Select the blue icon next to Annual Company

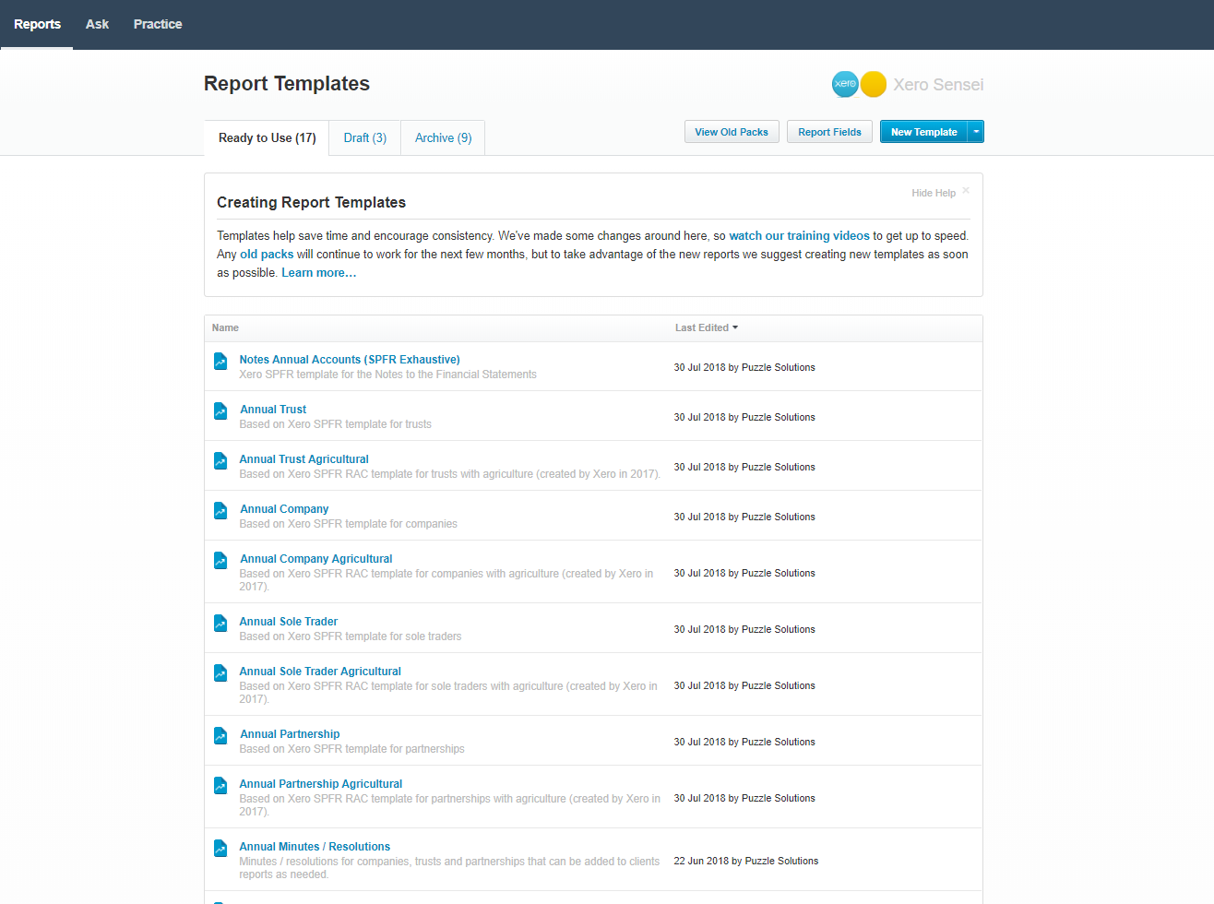(x=220, y=510)
